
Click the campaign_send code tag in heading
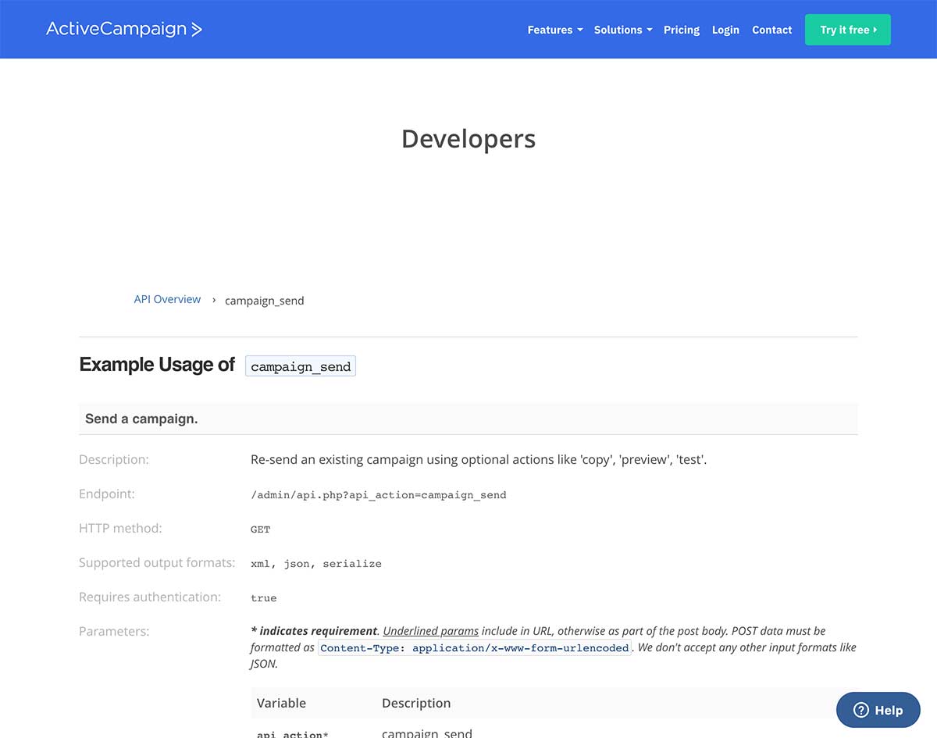301,366
